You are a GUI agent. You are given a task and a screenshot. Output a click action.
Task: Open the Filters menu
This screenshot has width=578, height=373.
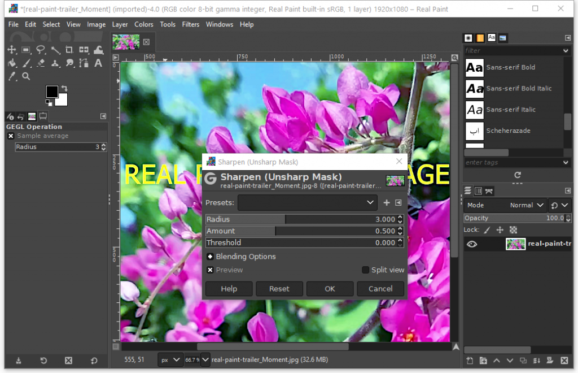[190, 24]
